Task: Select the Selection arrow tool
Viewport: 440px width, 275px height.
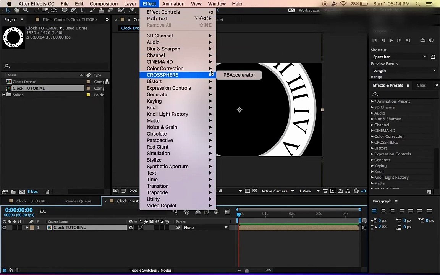Action: pos(8,10)
